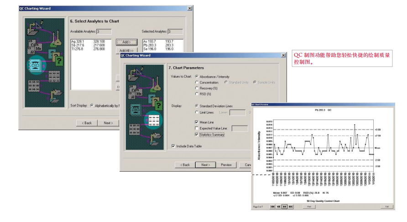Click Print in the chart preview
407x222 pixels.
click(x=309, y=206)
